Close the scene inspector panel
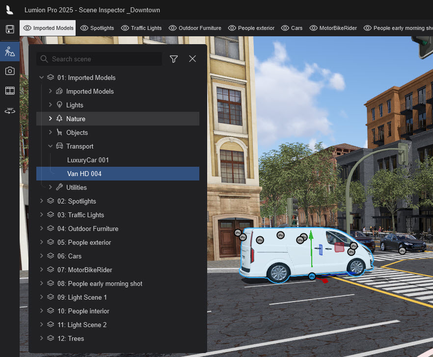The height and width of the screenshot is (357, 433). (192, 58)
